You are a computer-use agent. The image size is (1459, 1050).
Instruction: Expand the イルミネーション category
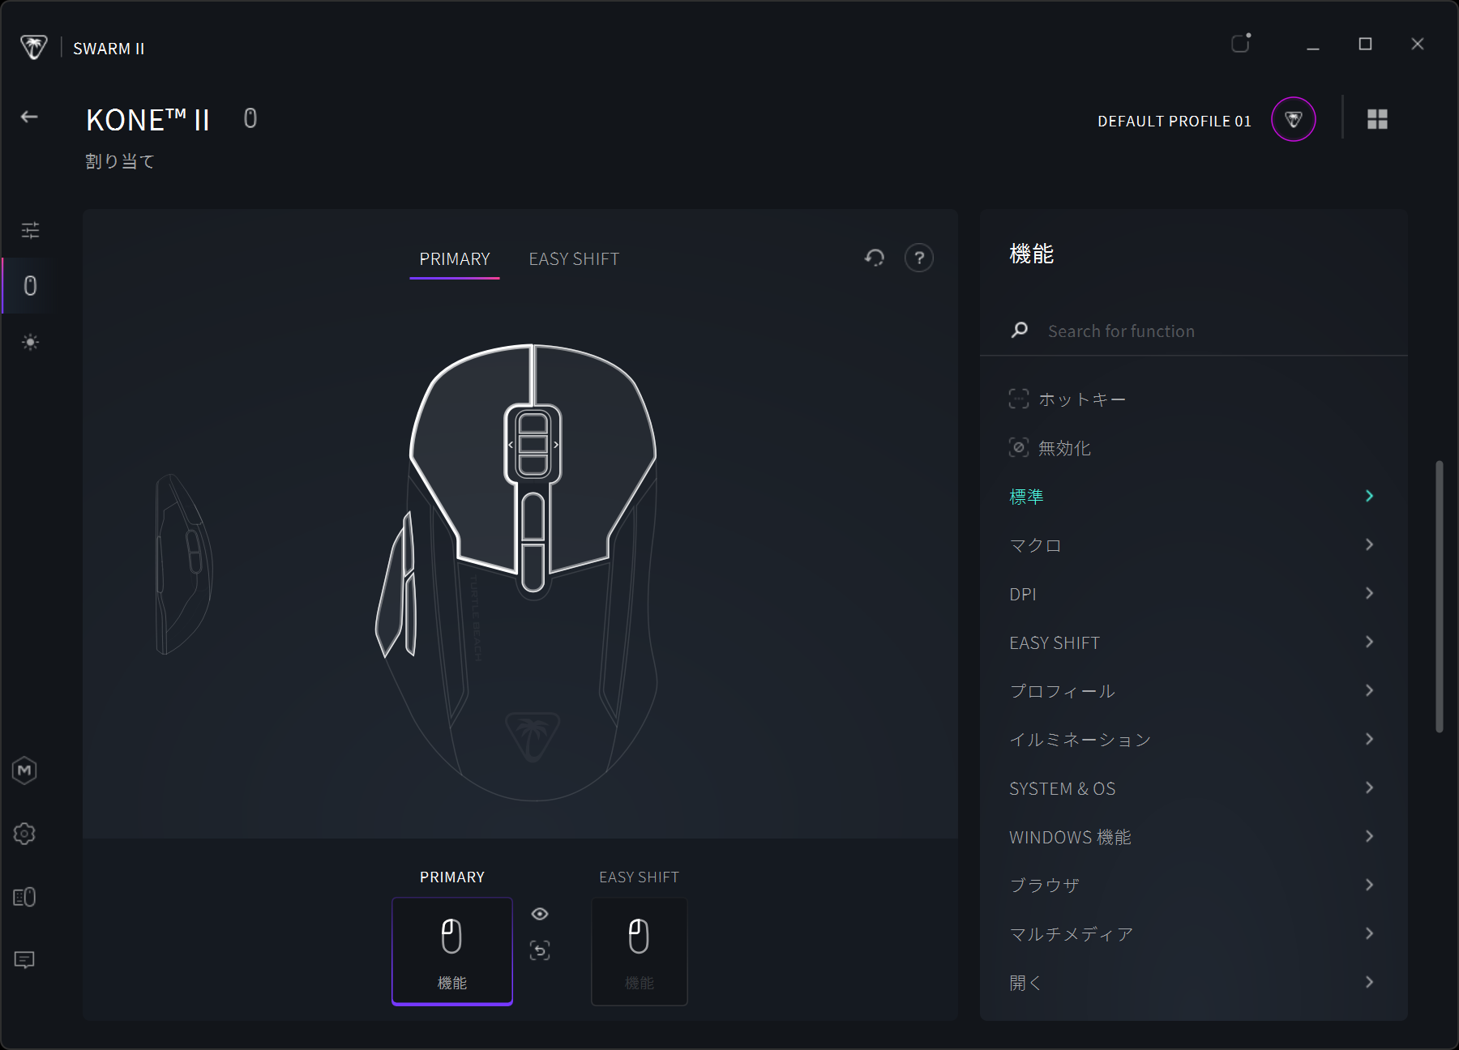click(x=1193, y=740)
